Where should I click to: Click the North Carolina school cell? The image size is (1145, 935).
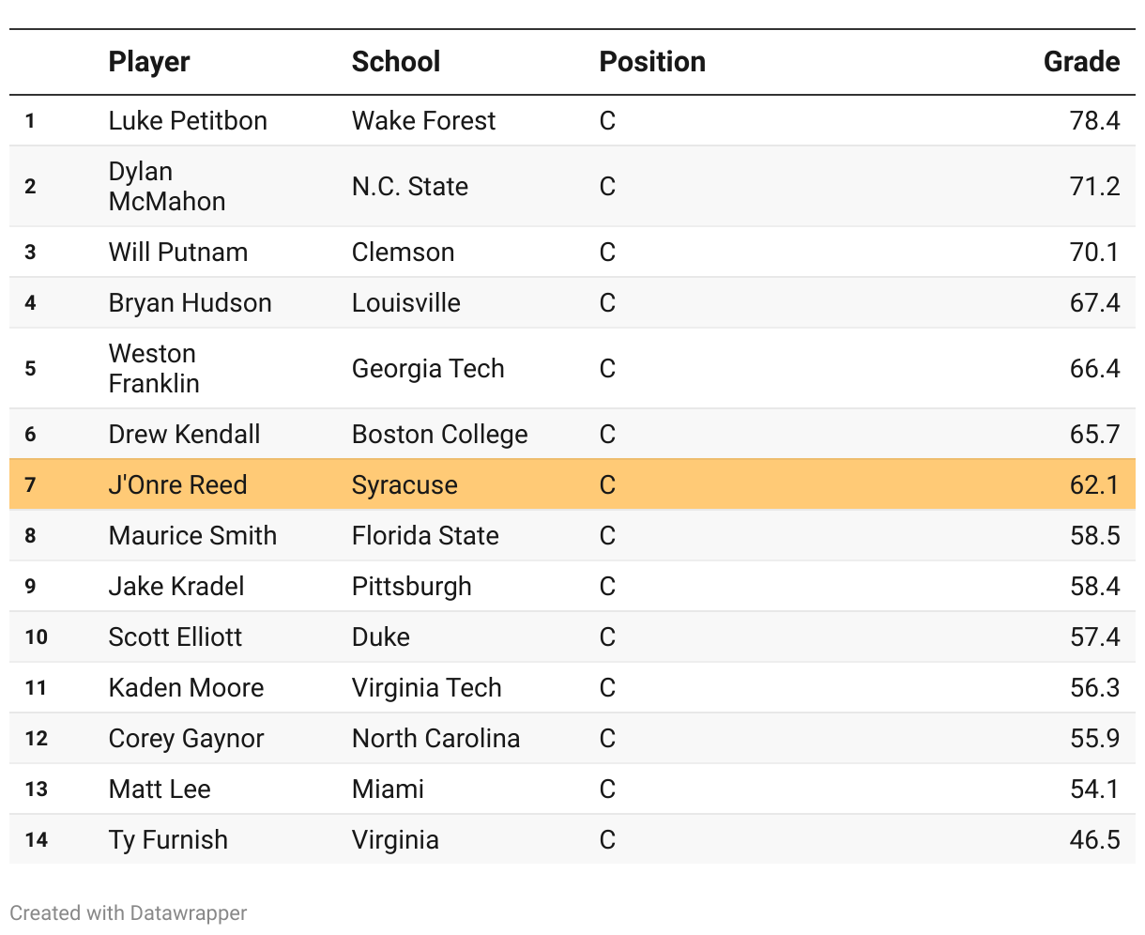435,739
